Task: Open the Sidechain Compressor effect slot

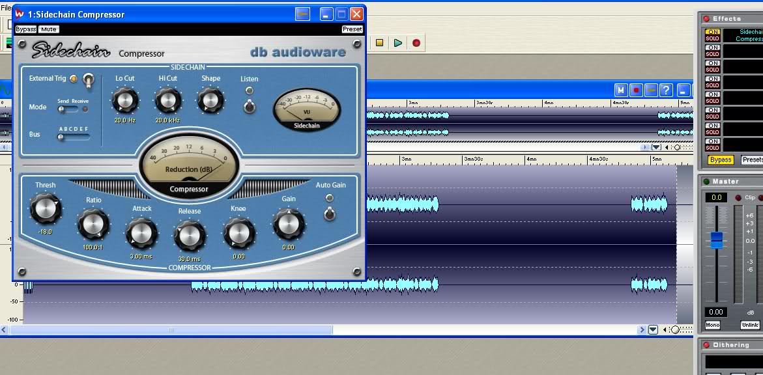Action: coord(743,36)
